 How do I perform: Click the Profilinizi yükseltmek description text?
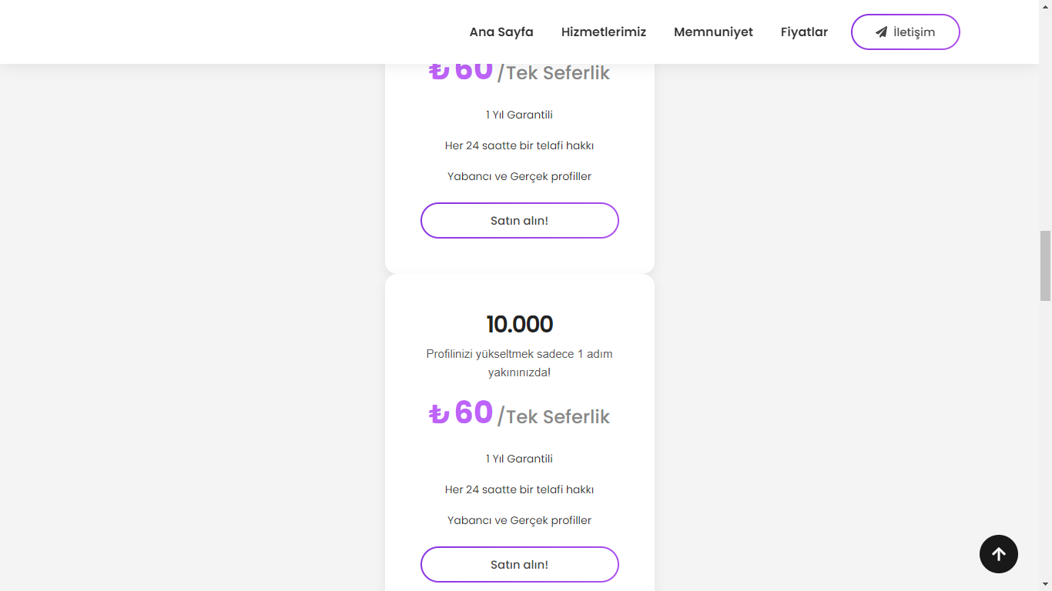tap(520, 363)
